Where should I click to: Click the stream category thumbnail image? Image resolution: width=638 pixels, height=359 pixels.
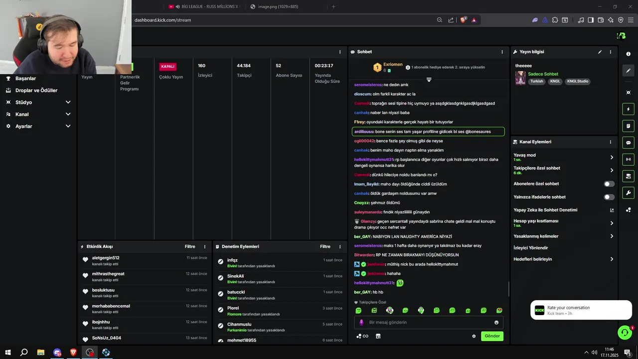click(x=520, y=78)
